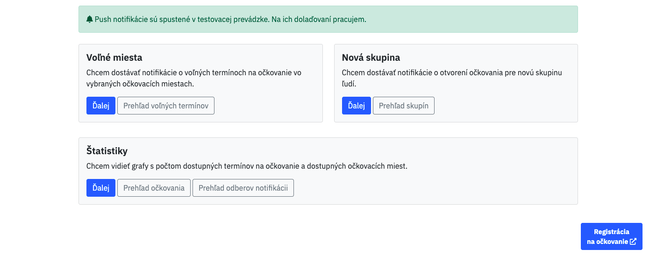Open Prehľad očkovania overview
The width and height of the screenshot is (657, 257).
click(154, 188)
